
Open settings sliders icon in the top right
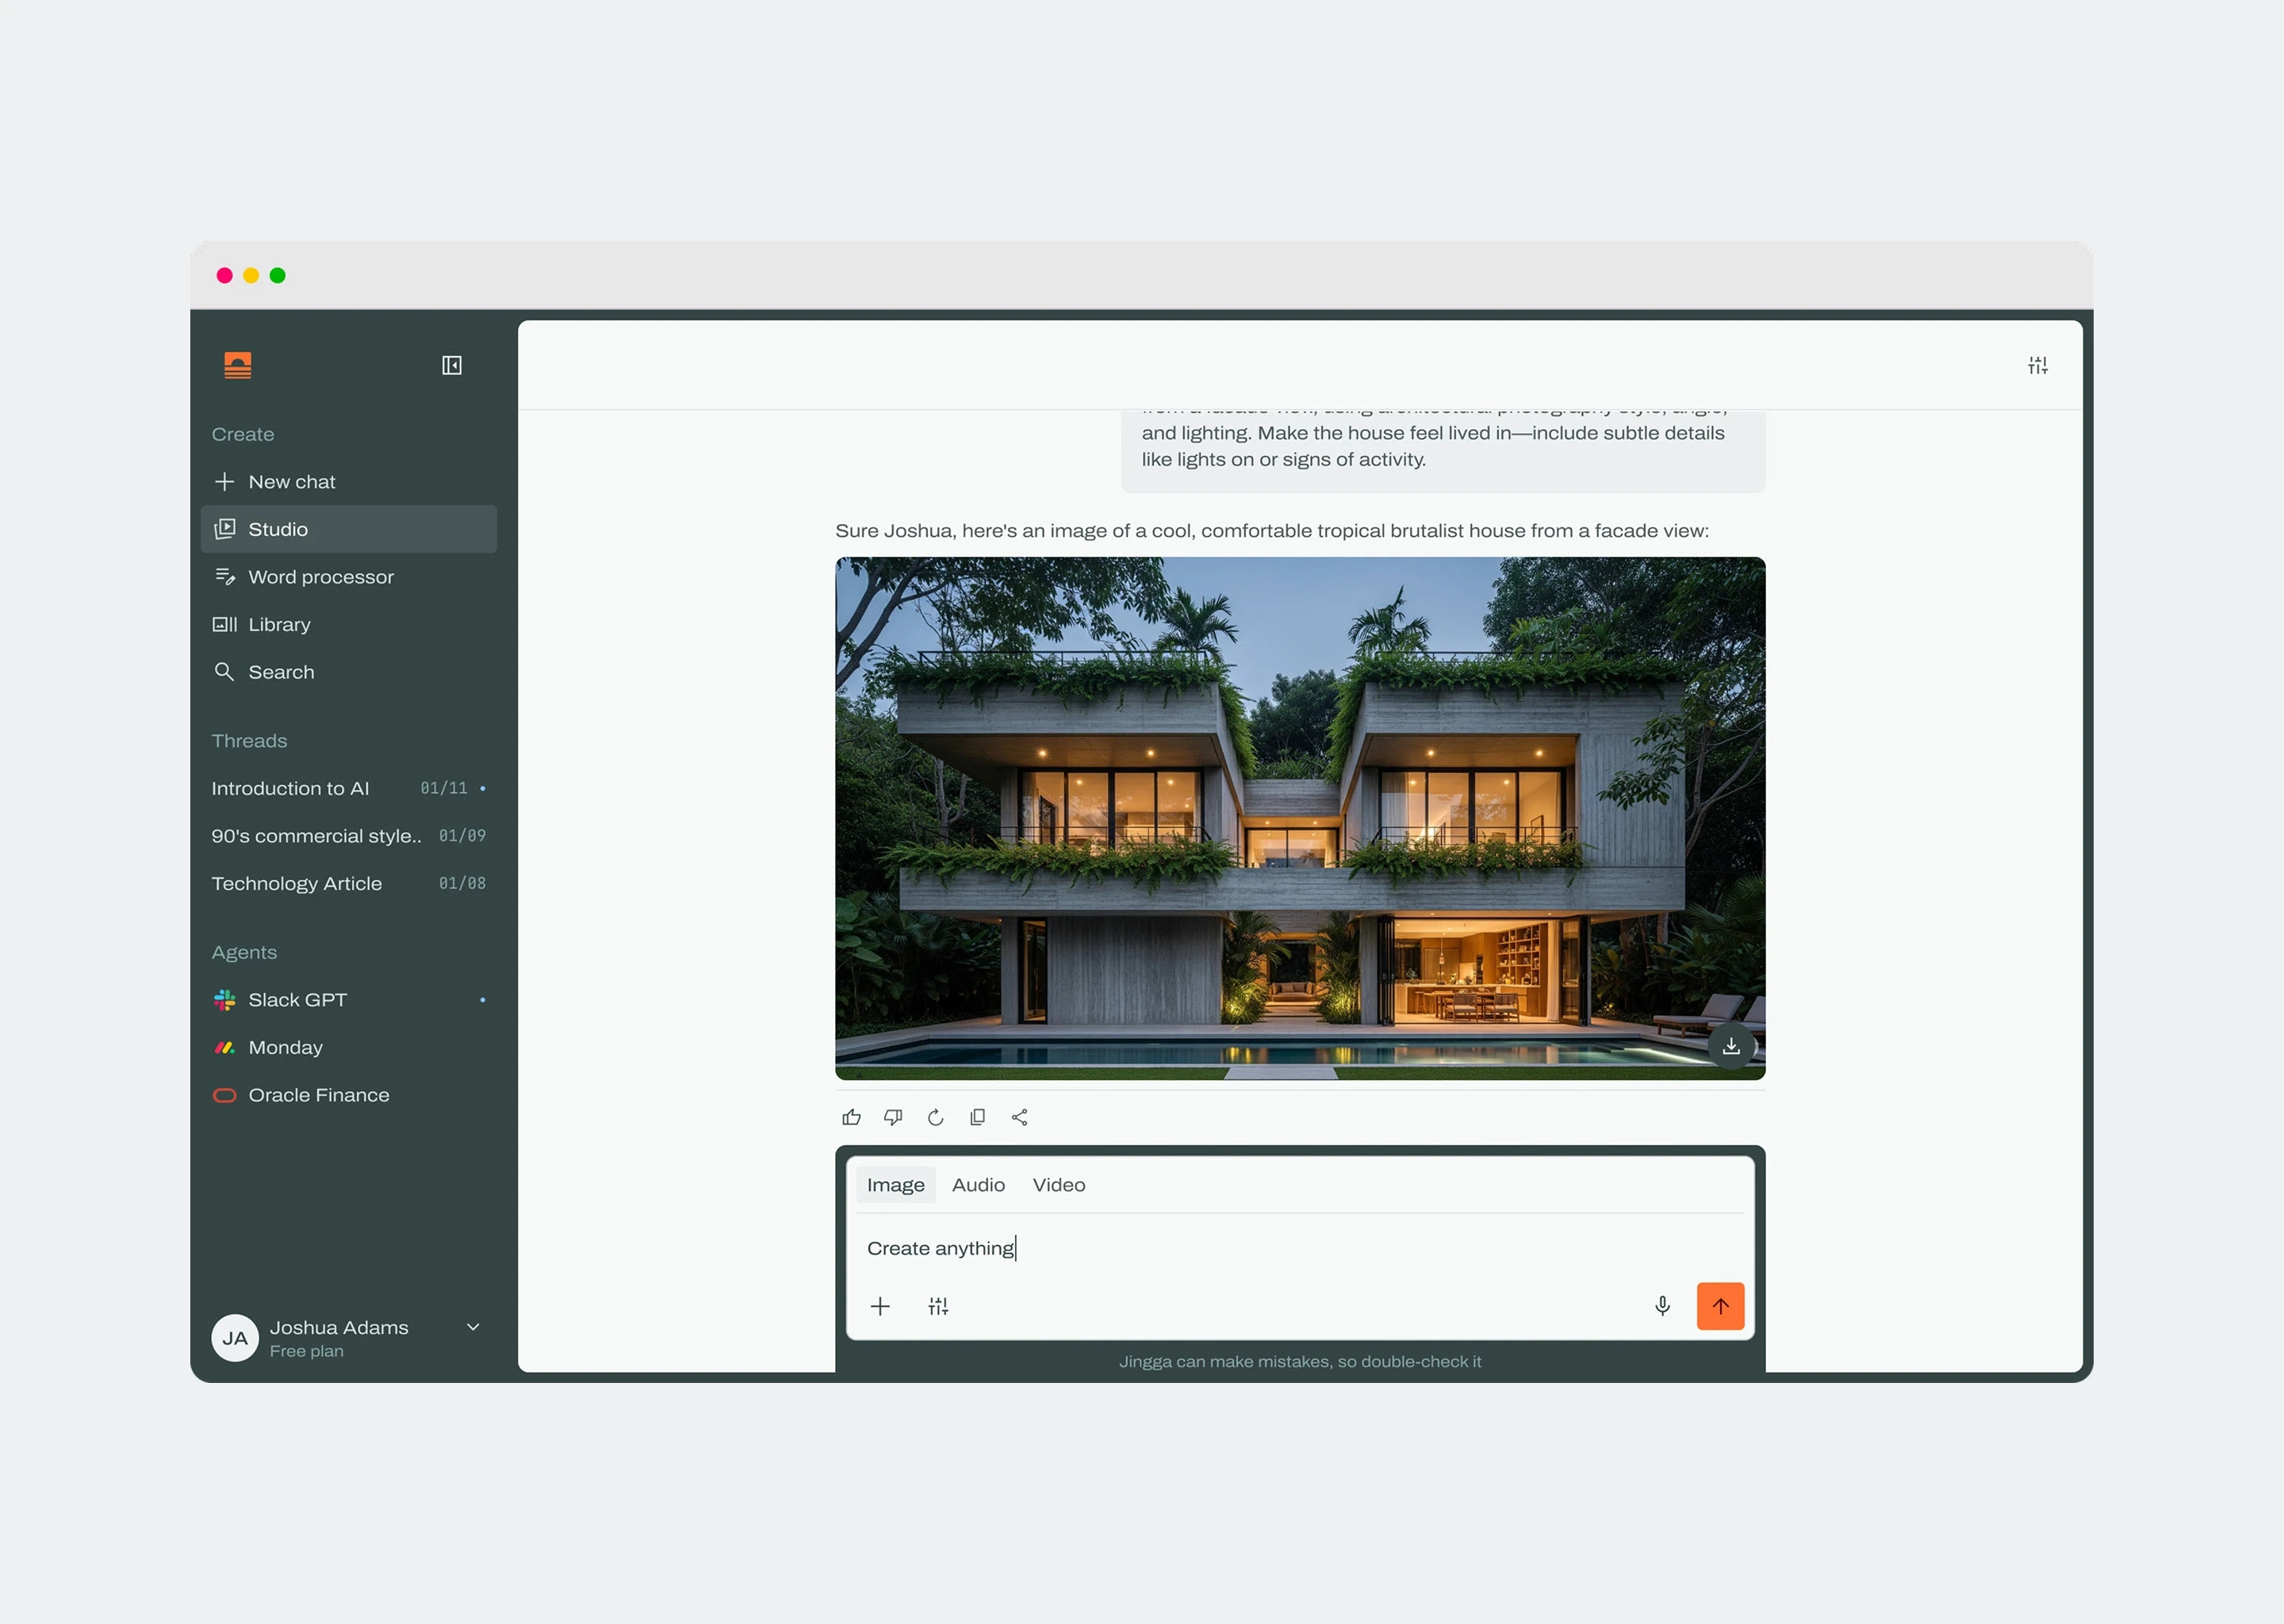tap(2037, 365)
